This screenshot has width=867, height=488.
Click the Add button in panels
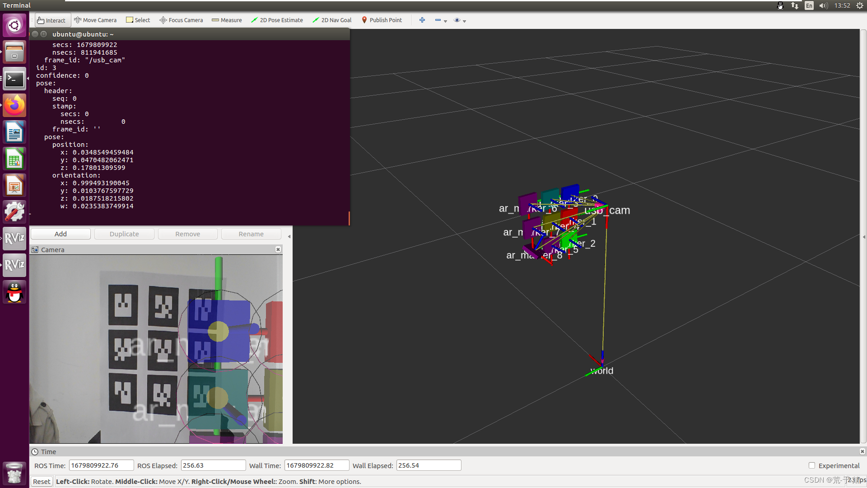(x=60, y=234)
